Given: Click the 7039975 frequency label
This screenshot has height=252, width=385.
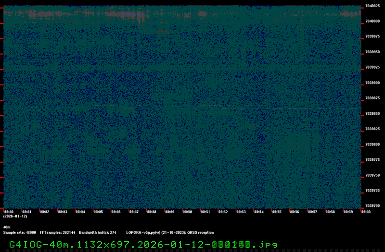Looking at the screenshot, I should pyautogui.click(x=372, y=36).
